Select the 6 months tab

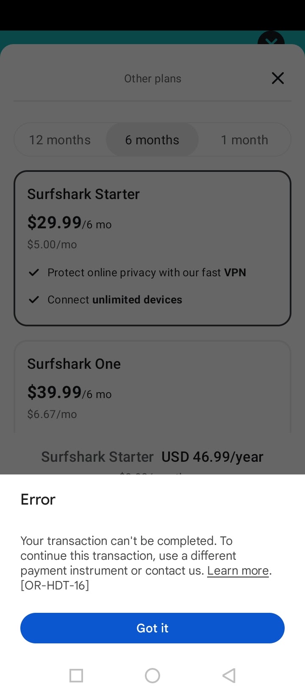coord(152,140)
